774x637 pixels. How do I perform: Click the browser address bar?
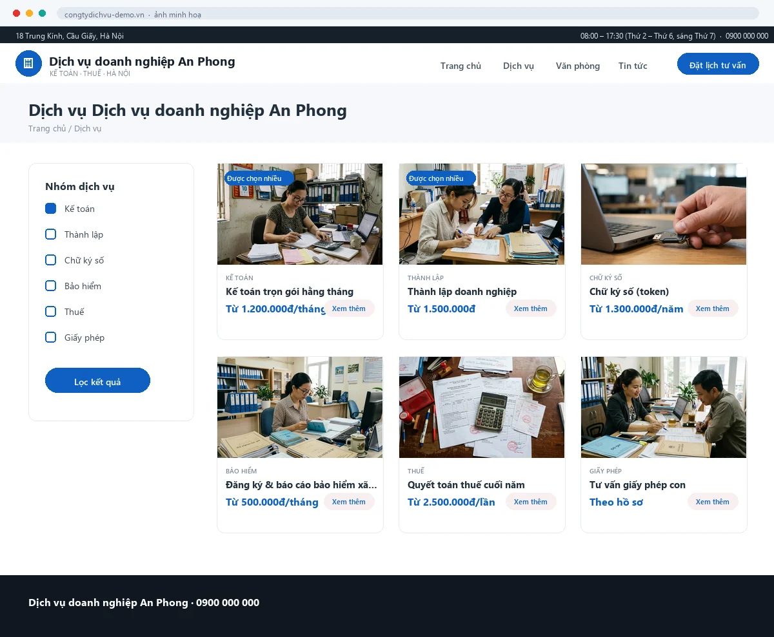408,14
